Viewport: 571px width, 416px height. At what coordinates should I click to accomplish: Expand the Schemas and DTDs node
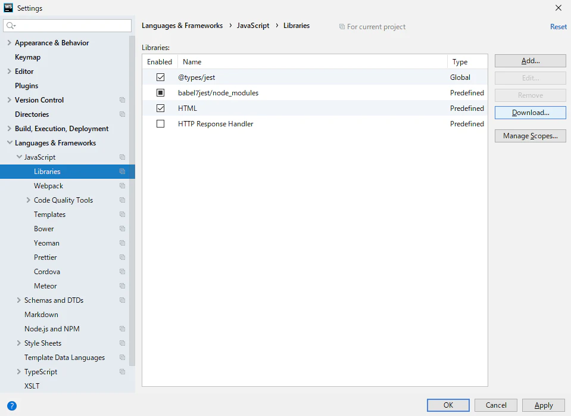click(x=19, y=300)
